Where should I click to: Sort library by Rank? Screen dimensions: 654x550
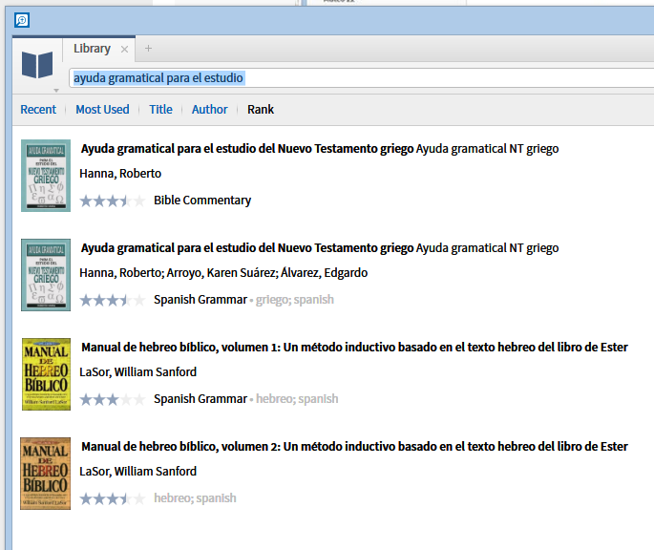pyautogui.click(x=261, y=110)
